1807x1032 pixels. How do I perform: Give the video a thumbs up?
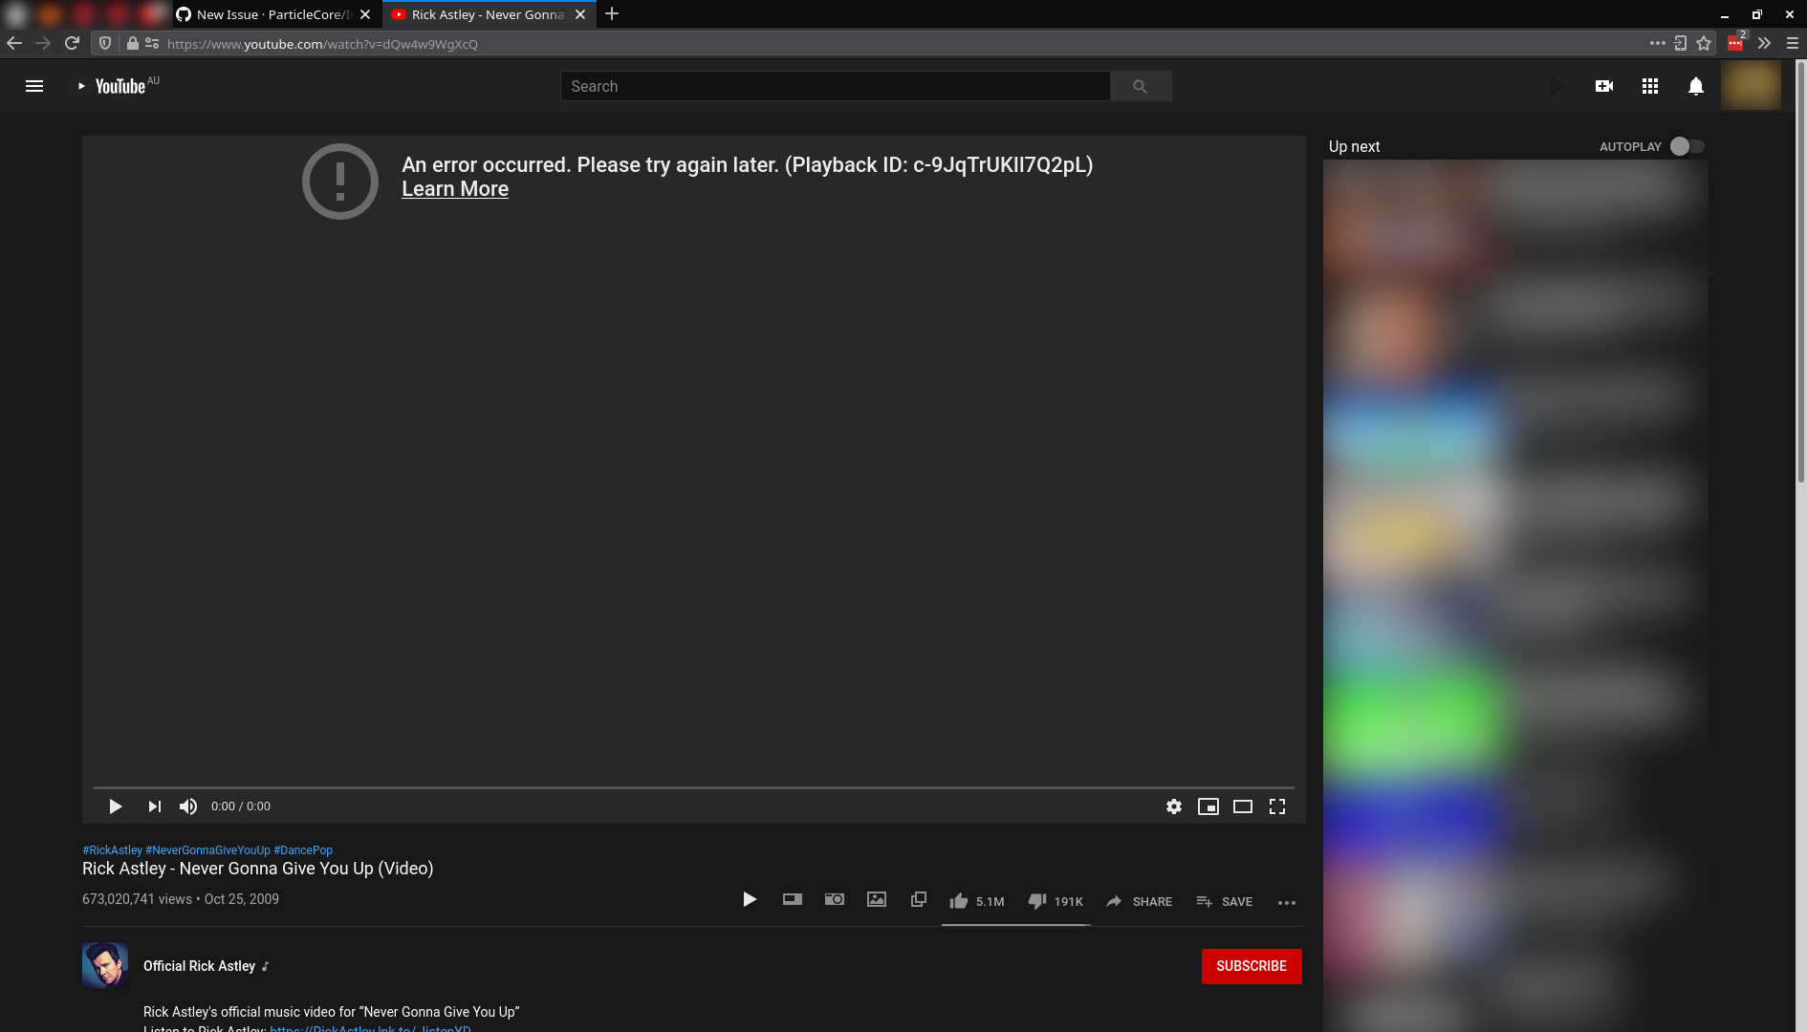958,901
